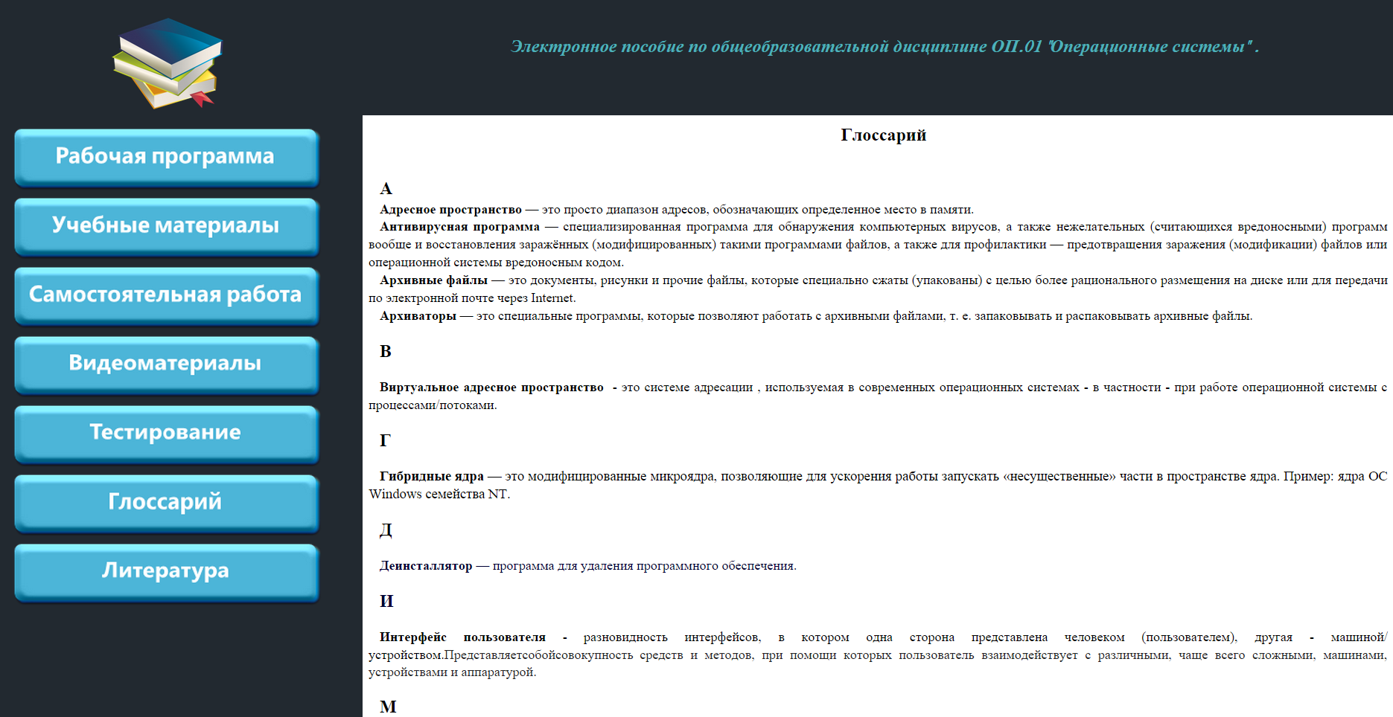Image resolution: width=1393 pixels, height=717 pixels.
Task: Click the word Internet in Архивные файлы definition
Action: click(x=552, y=298)
